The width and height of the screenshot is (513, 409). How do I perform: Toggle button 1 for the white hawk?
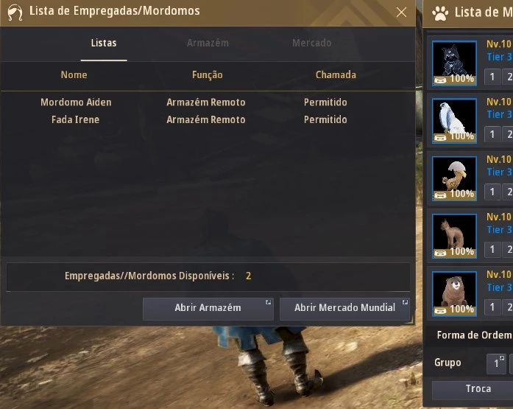tap(492, 134)
